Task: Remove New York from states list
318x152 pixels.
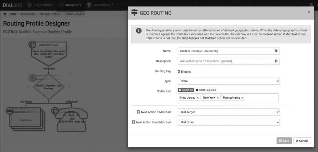Action: pos(218,98)
